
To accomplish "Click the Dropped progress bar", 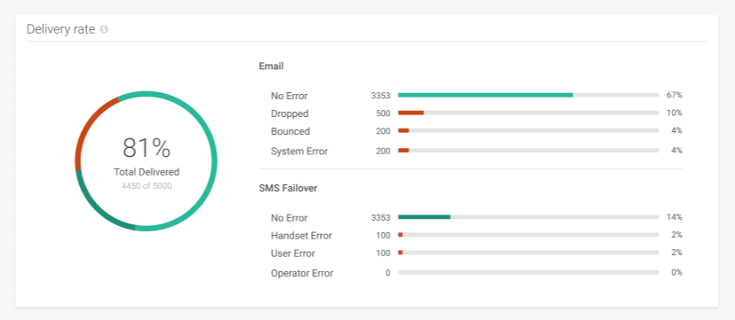I will pyautogui.click(x=528, y=113).
